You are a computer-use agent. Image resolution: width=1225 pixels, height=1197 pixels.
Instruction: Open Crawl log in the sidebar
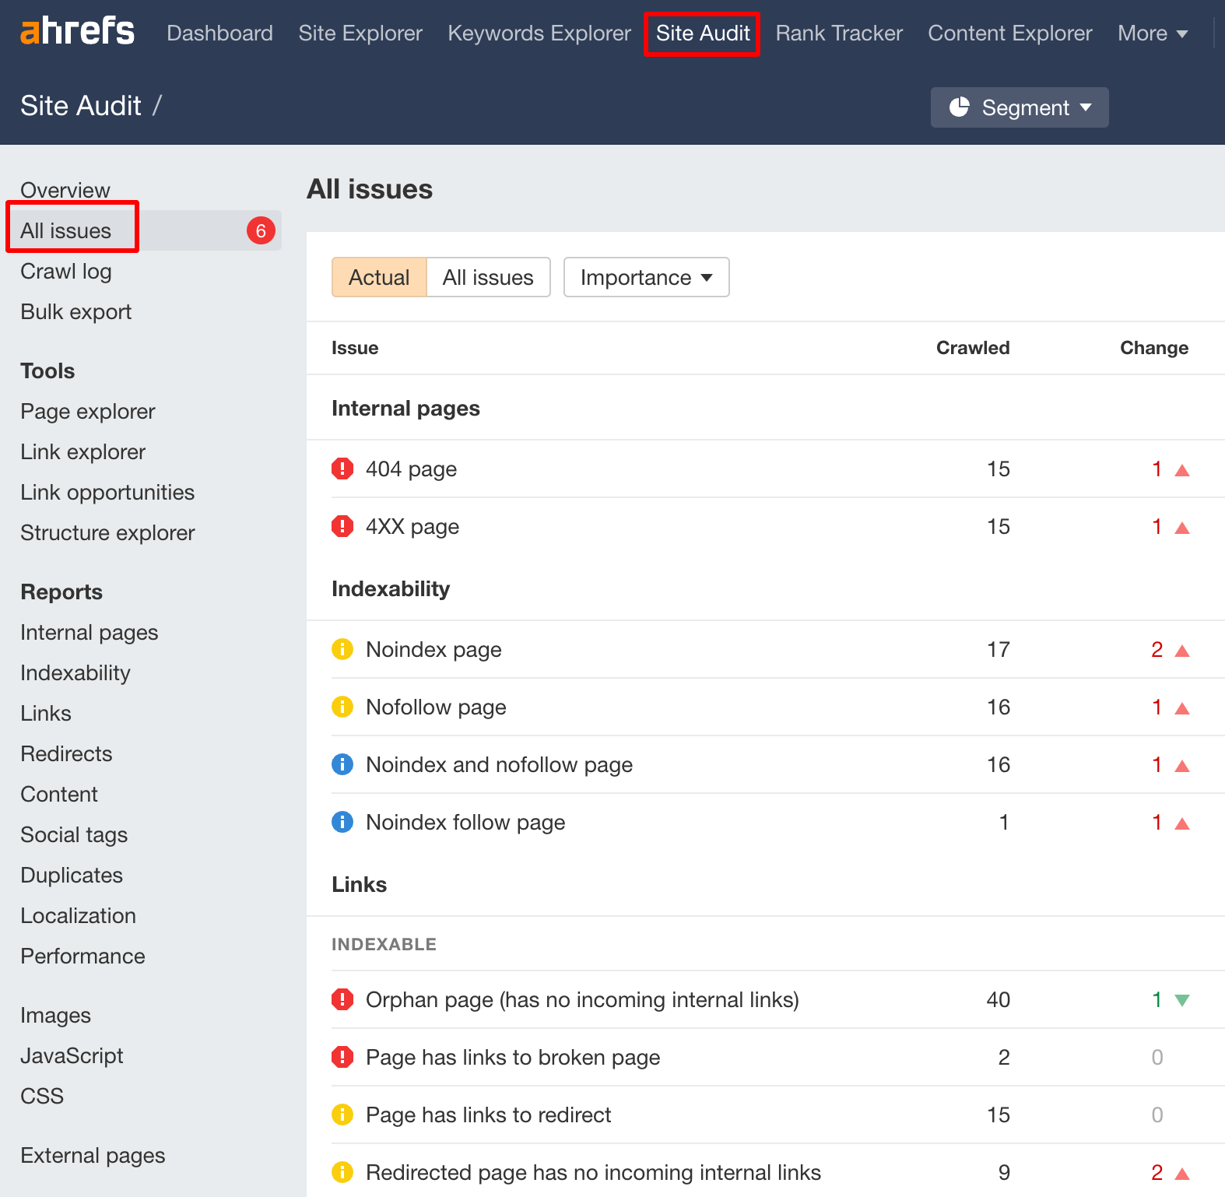66,271
